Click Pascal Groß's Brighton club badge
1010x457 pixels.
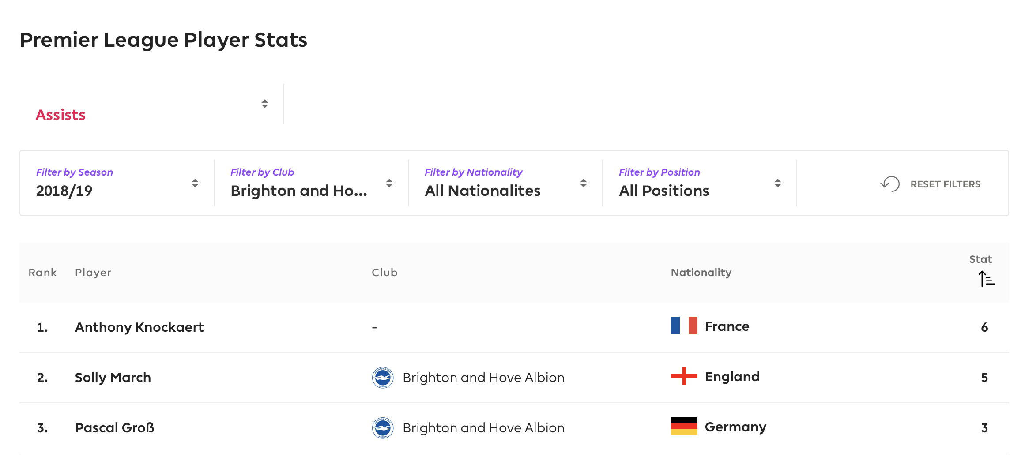[x=383, y=428]
